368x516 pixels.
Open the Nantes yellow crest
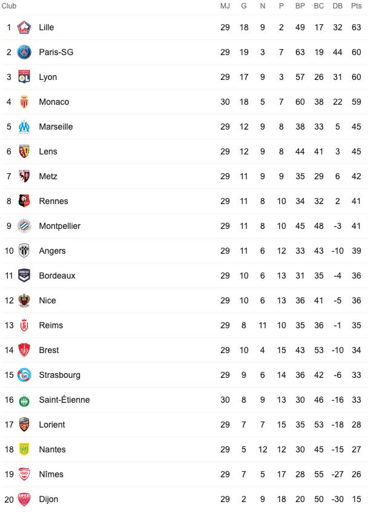tap(24, 449)
